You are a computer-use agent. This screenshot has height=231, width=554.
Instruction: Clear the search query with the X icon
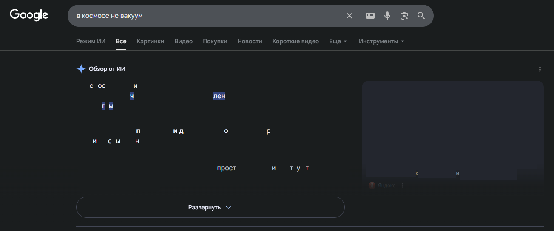pos(349,16)
